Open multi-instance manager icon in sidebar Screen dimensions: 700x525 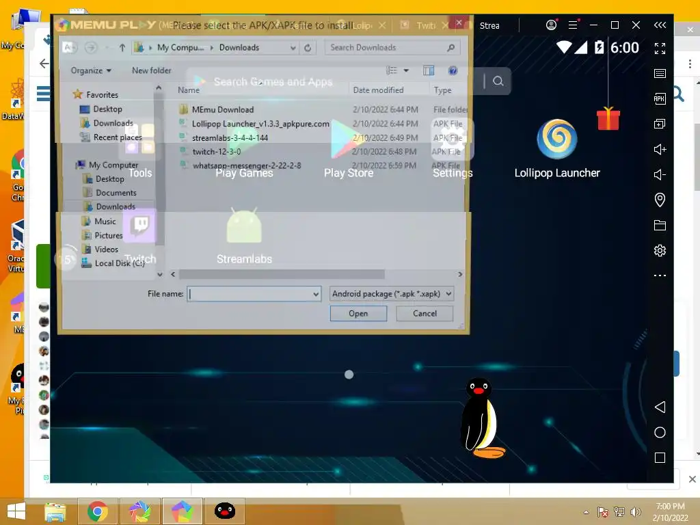coord(660,124)
